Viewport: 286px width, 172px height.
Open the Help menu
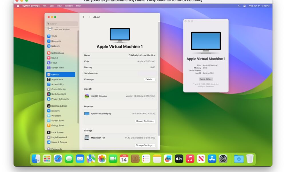click(x=78, y=6)
